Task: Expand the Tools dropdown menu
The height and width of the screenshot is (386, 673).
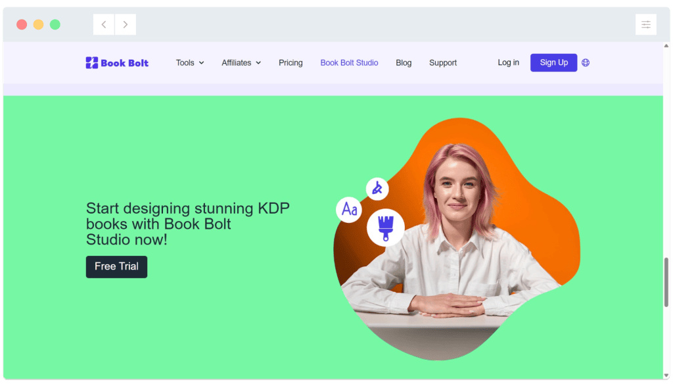Action: [x=190, y=62]
